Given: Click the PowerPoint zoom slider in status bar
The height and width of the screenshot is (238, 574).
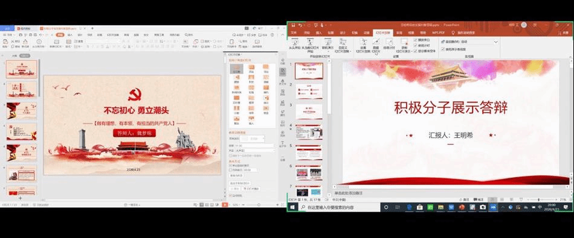Looking at the screenshot, I should pos(538,199).
